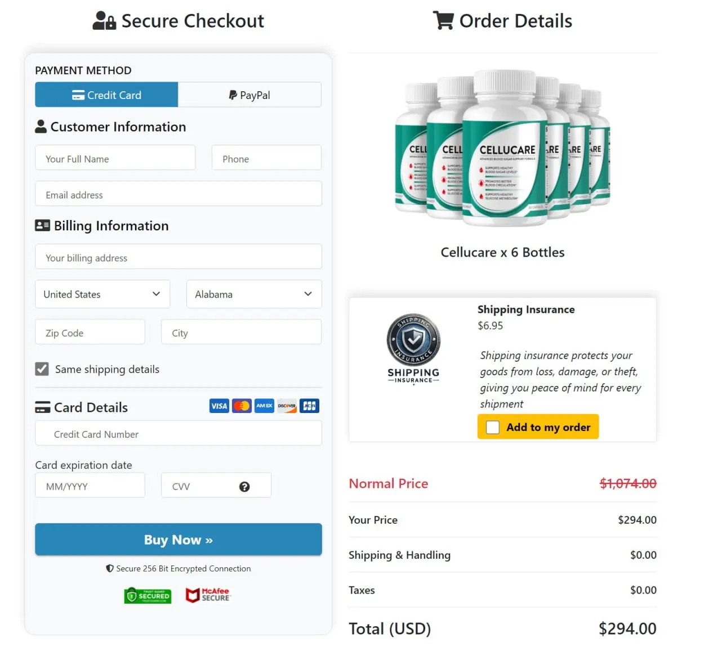Click the McAfee Secure badge
713x660 pixels.
[208, 595]
